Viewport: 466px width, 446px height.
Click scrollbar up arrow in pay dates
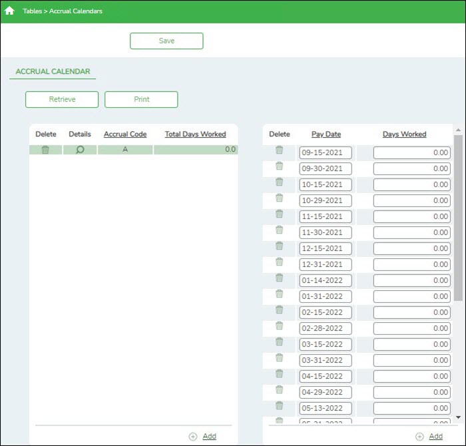pos(458,130)
